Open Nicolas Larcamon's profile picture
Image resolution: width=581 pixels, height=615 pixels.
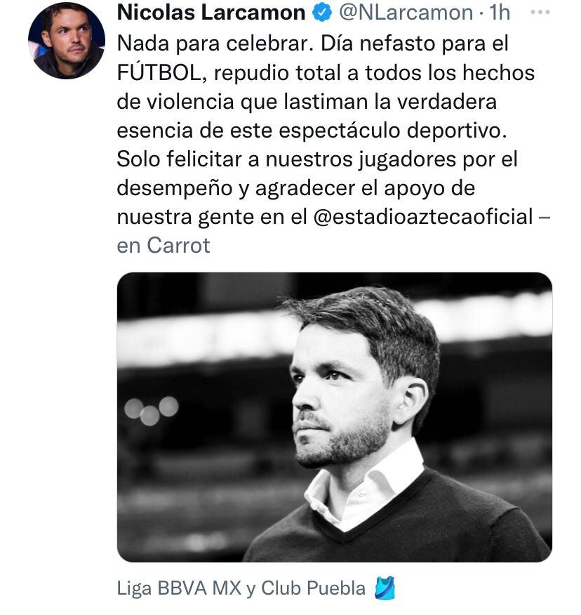66,41
